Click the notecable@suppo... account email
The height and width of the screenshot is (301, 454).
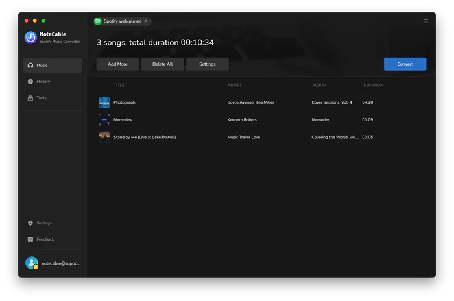coord(61,263)
